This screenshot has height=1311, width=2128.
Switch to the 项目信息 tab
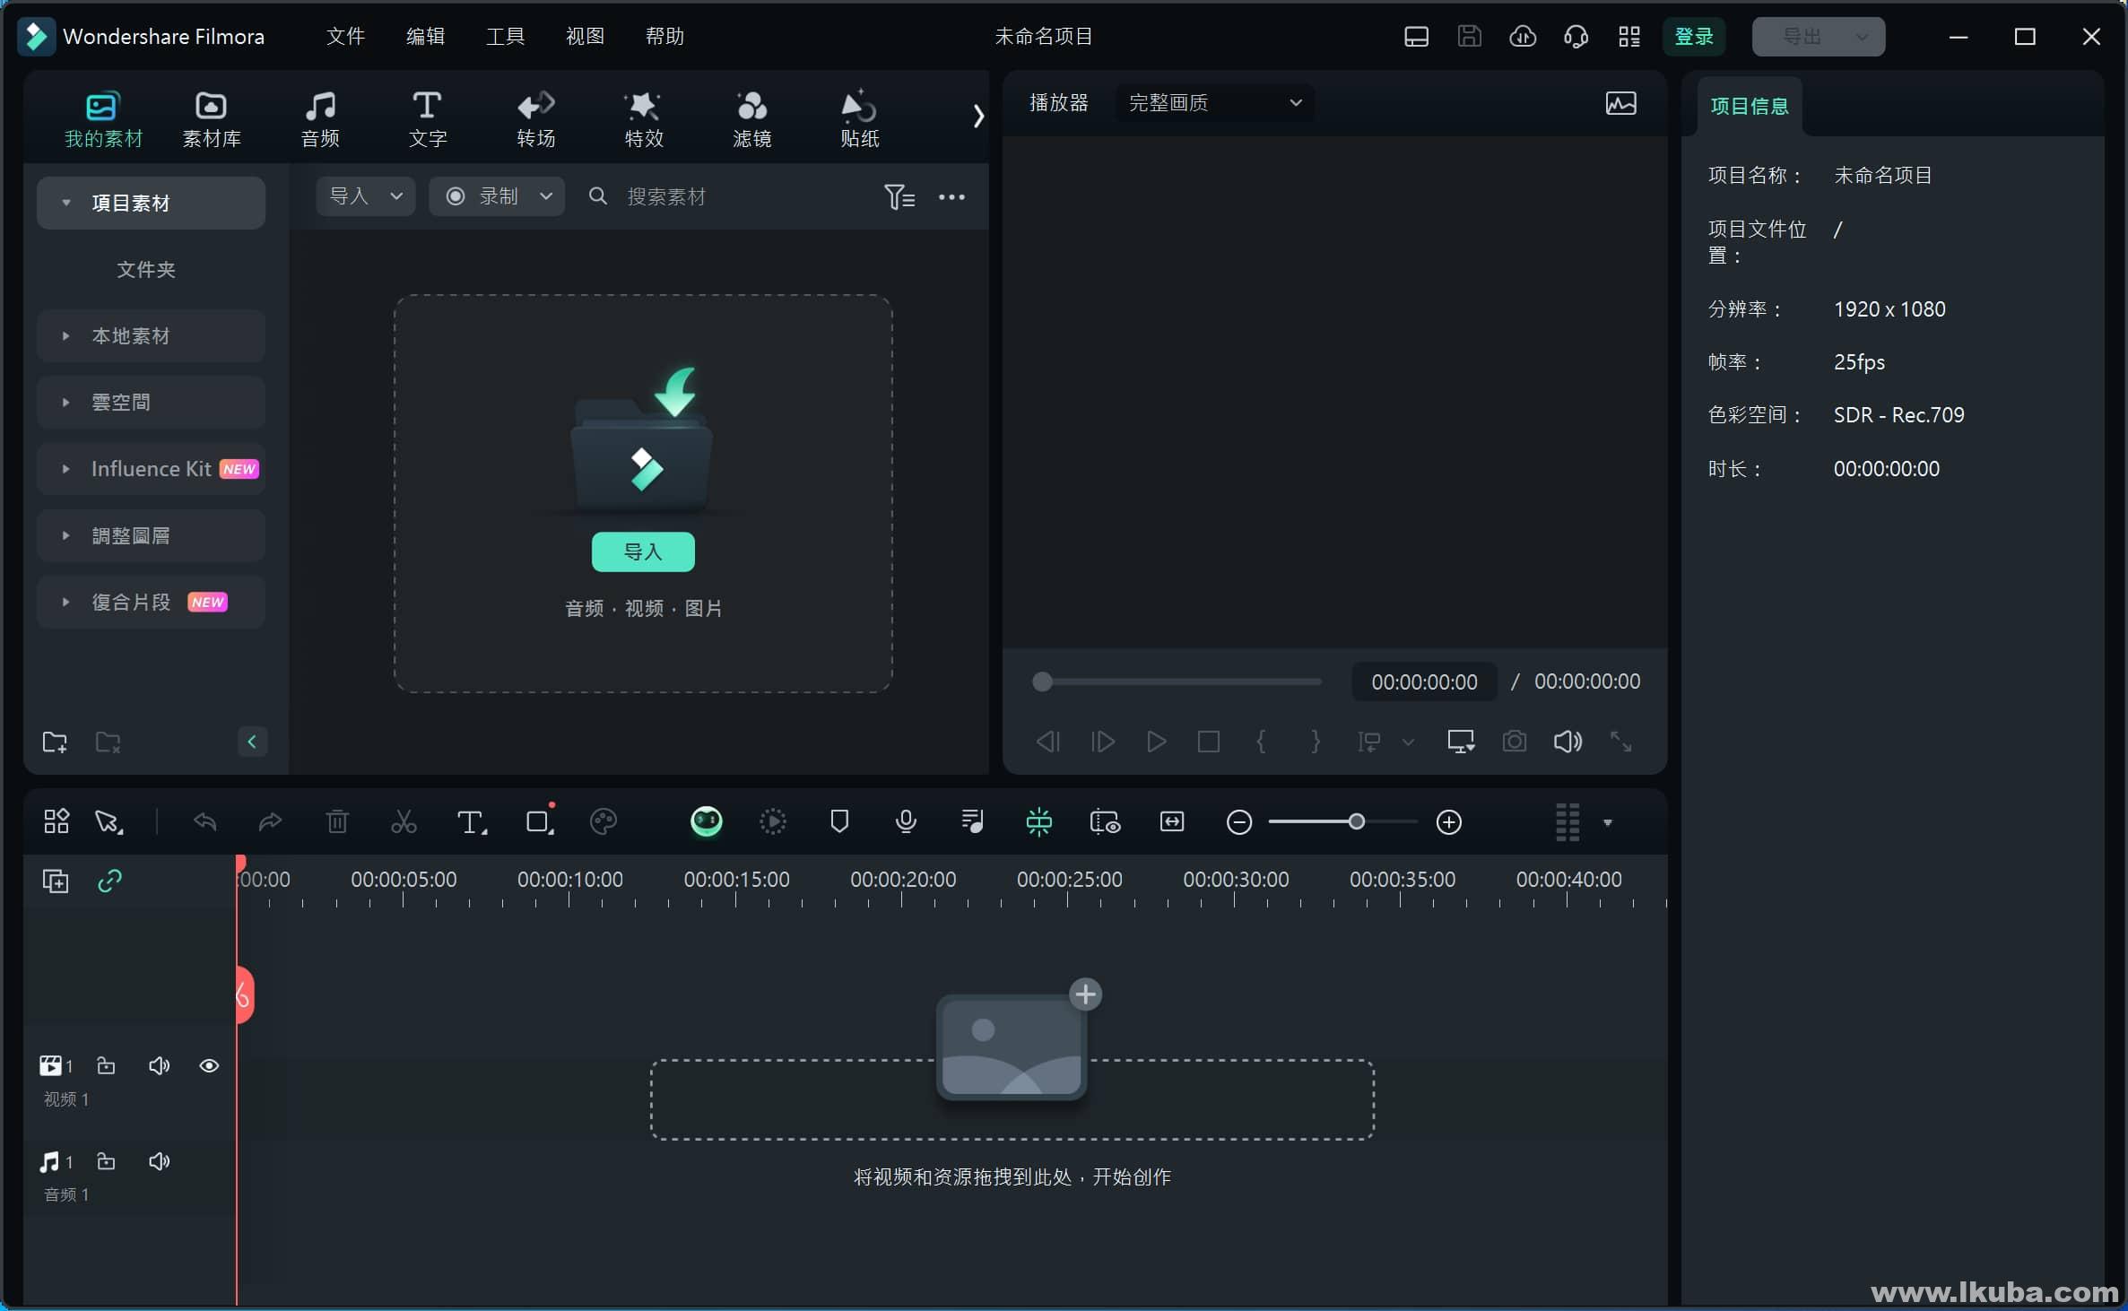coord(1749,106)
